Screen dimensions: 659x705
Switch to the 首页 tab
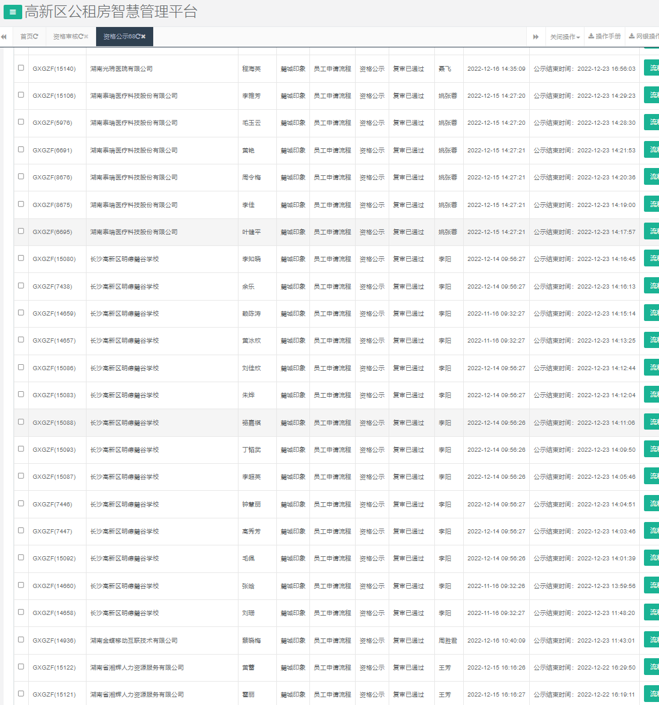[x=26, y=37]
